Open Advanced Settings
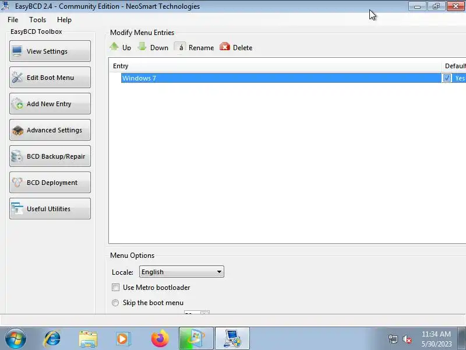The width and height of the screenshot is (466, 350). coord(50,129)
